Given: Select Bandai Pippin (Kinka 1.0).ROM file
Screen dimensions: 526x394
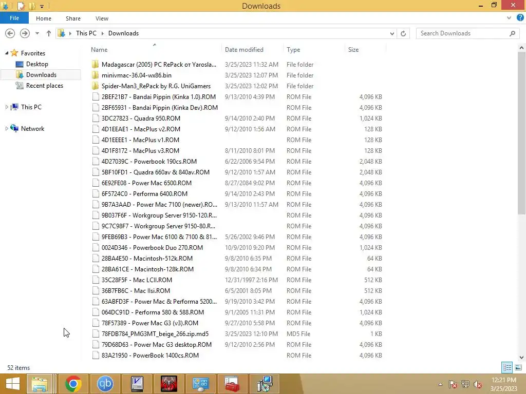Looking at the screenshot, I should (x=159, y=97).
